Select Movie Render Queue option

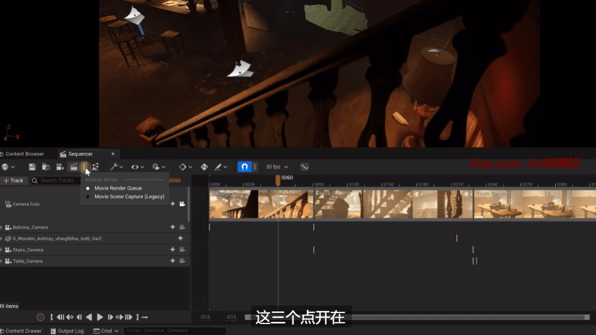pyautogui.click(x=118, y=188)
